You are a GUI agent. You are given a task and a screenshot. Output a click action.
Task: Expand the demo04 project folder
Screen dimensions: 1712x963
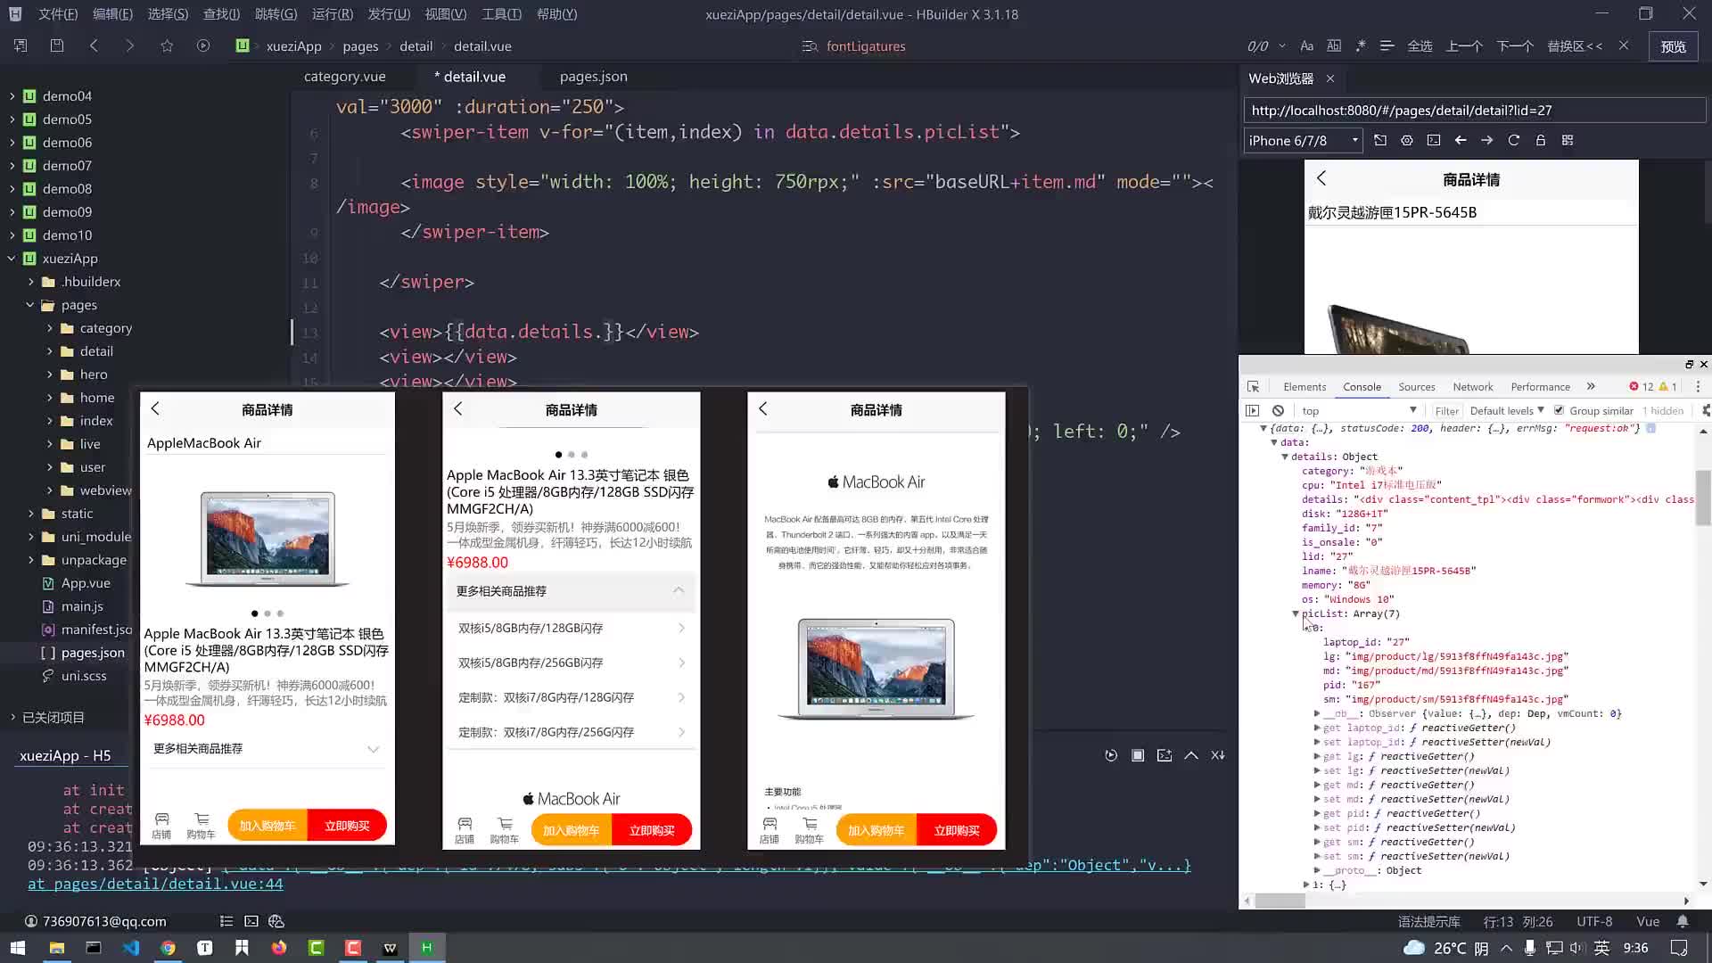pos(12,95)
